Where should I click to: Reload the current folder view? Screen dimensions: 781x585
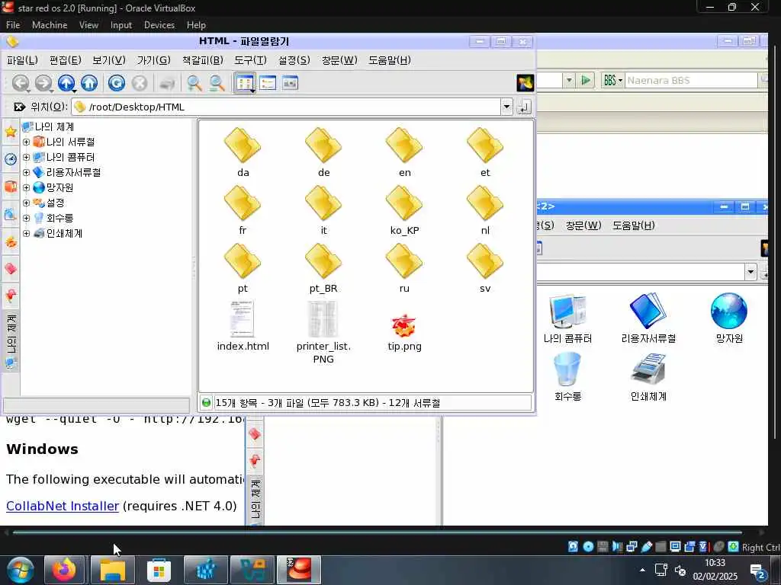click(x=117, y=83)
